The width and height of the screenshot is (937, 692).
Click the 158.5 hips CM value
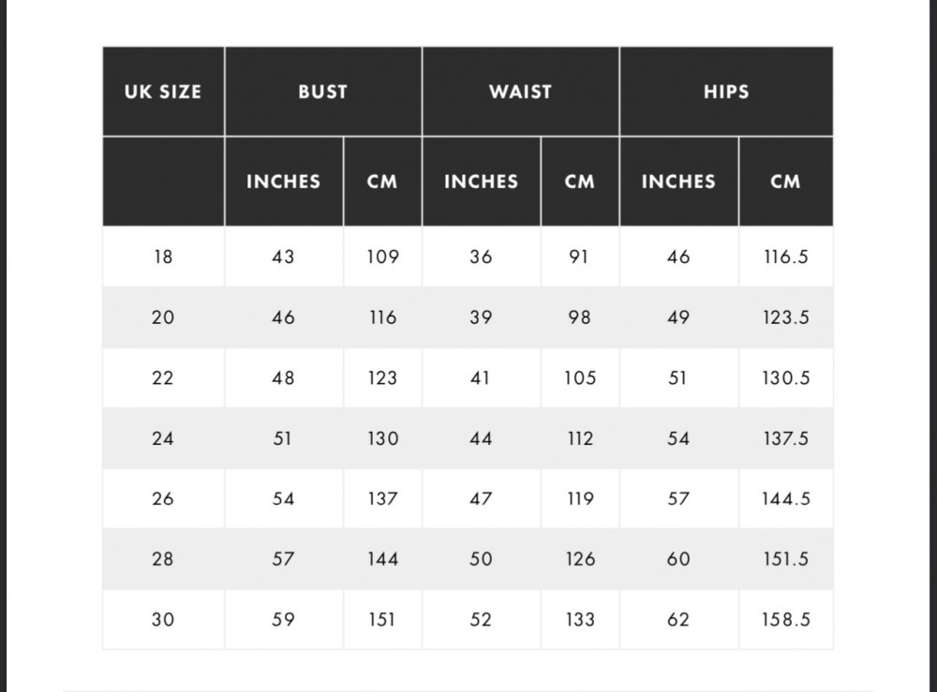(x=785, y=620)
